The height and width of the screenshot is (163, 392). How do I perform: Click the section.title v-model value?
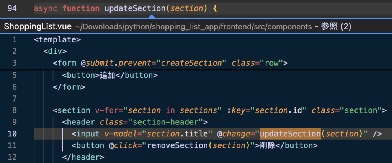point(178,134)
